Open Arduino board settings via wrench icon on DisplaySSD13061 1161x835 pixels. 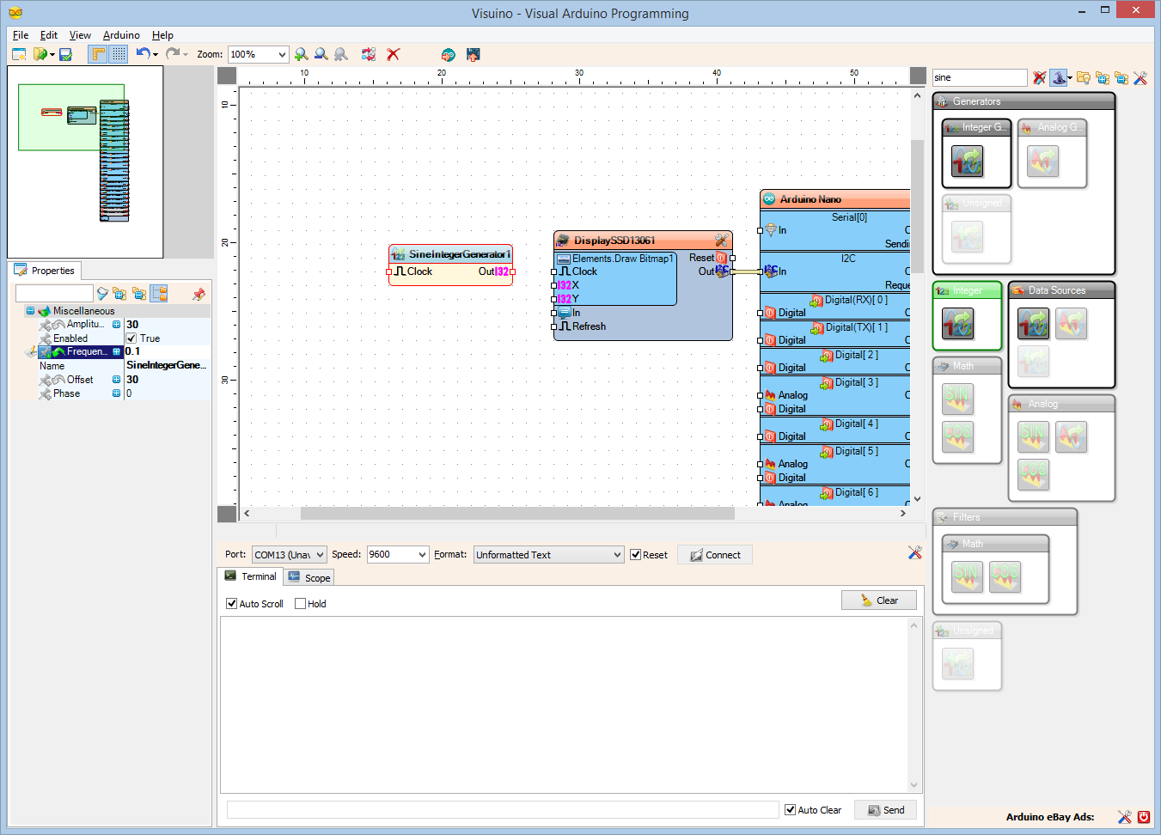click(x=722, y=241)
